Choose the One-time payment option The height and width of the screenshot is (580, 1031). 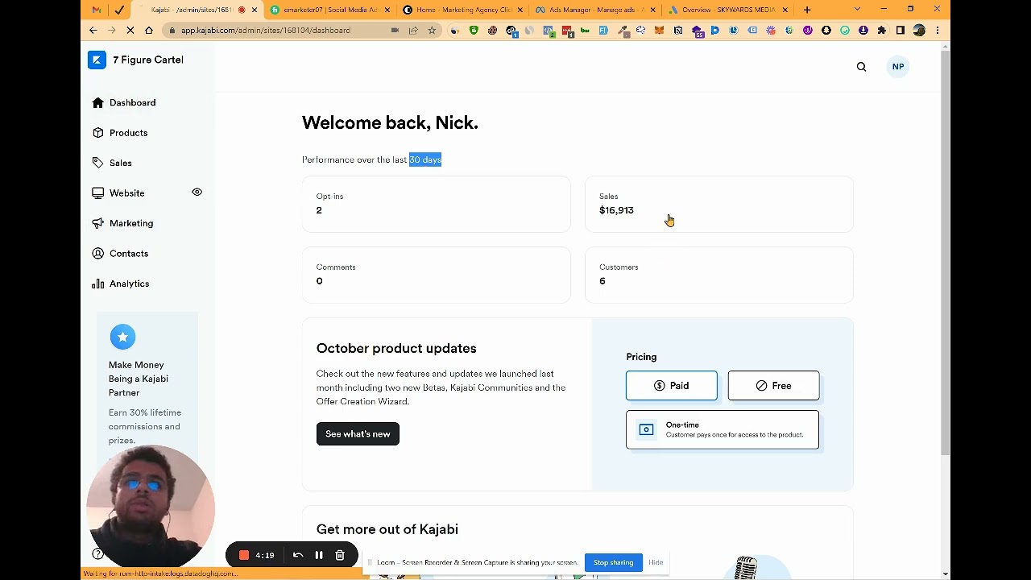(722, 429)
